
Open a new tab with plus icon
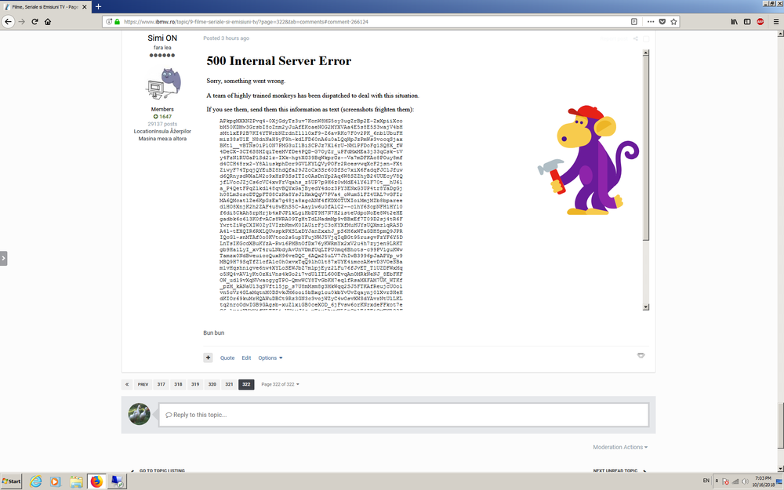pos(98,6)
